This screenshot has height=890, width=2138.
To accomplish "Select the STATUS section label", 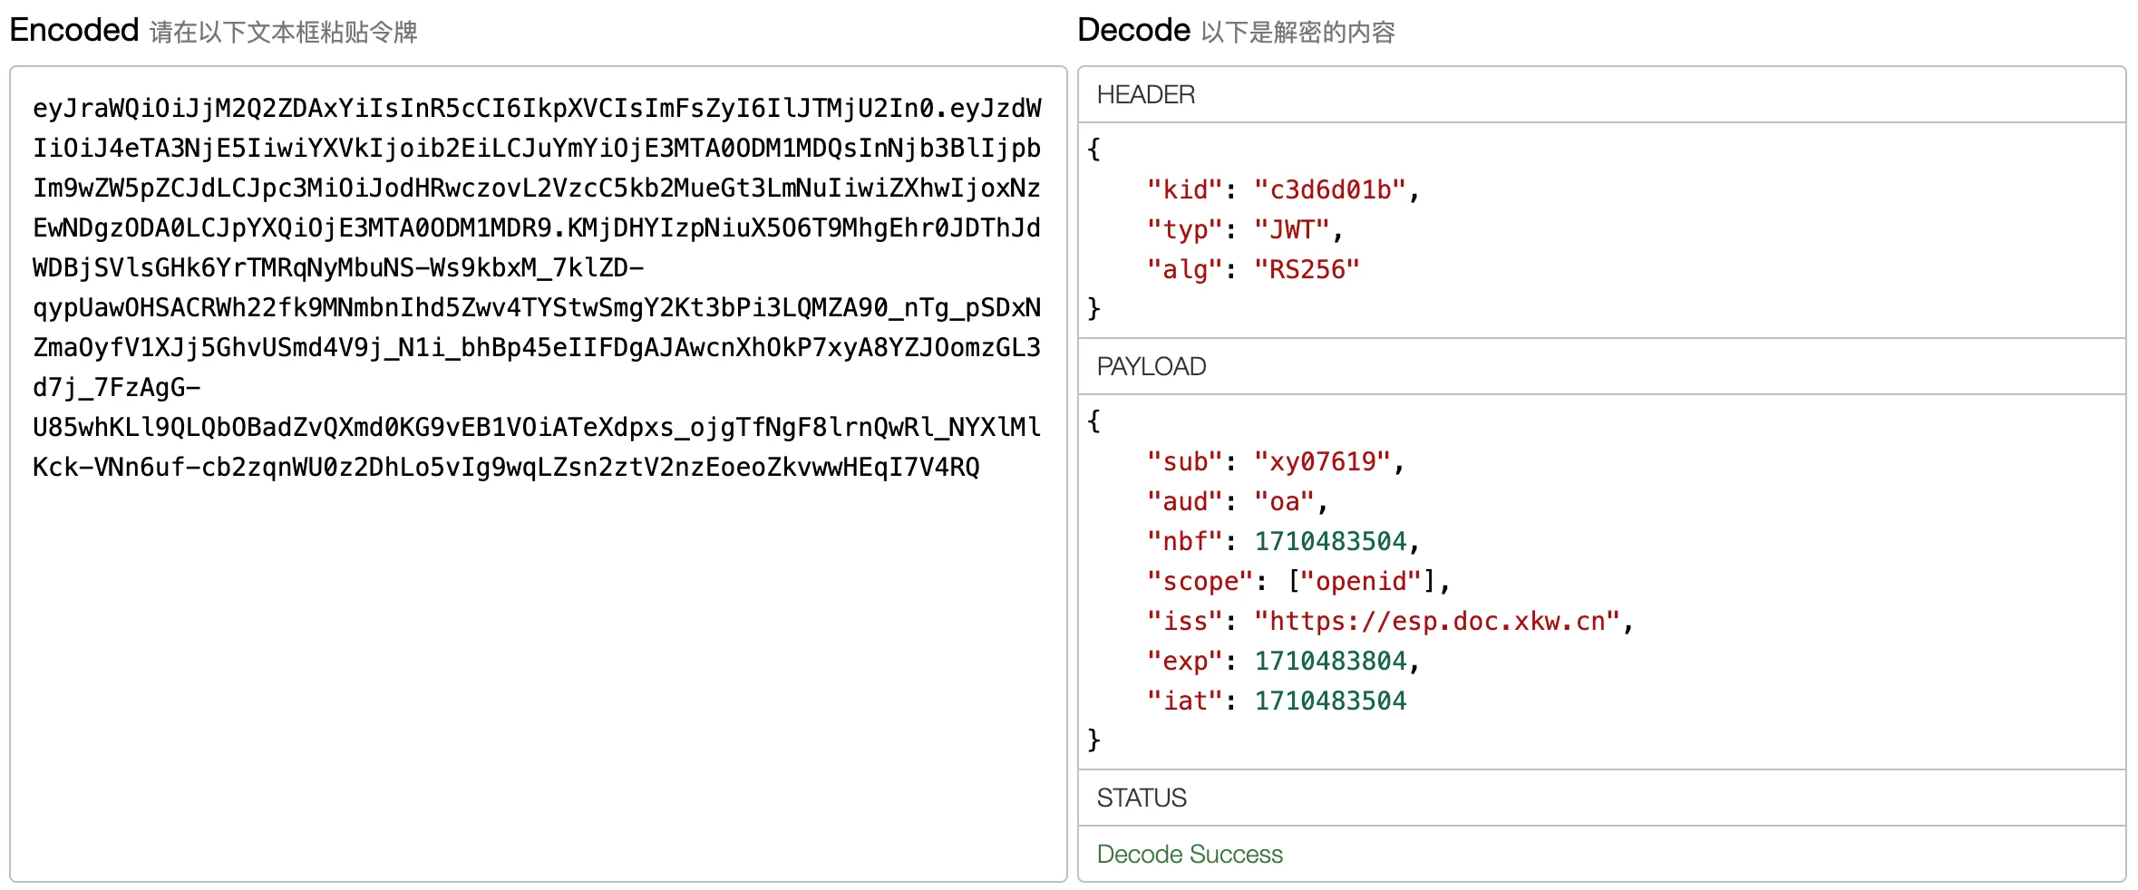I will (x=1142, y=798).
